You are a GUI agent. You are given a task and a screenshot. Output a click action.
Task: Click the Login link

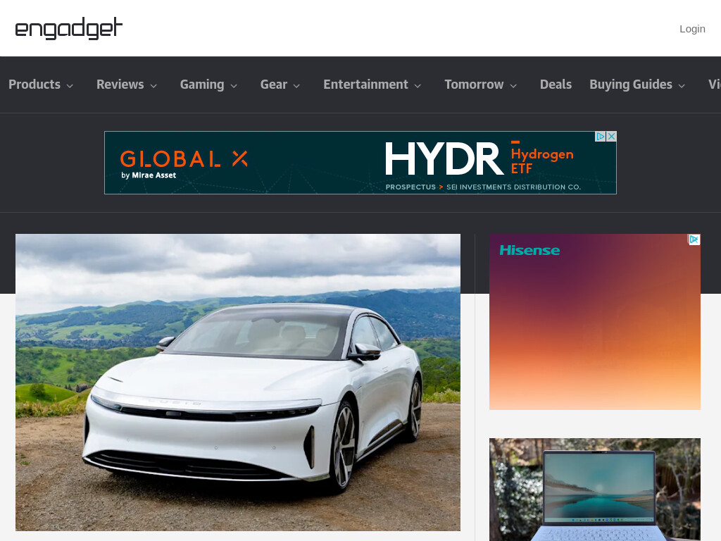point(692,29)
